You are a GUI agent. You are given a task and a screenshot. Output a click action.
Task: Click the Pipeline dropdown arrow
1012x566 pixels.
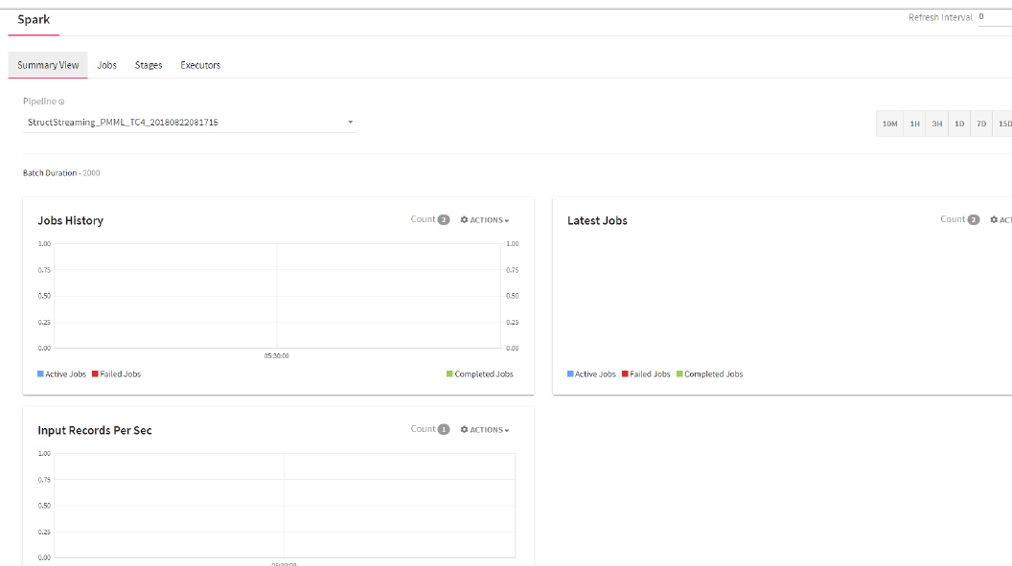tap(351, 122)
